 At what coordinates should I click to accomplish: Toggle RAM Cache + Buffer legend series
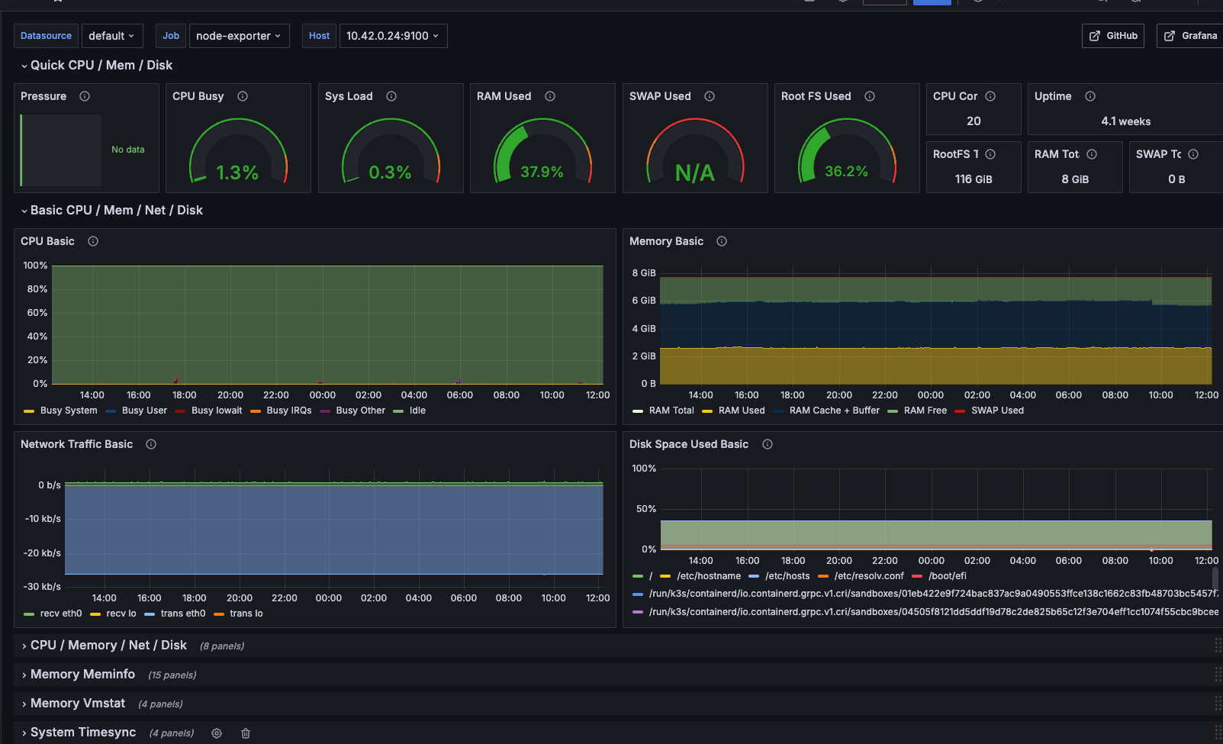[833, 411]
